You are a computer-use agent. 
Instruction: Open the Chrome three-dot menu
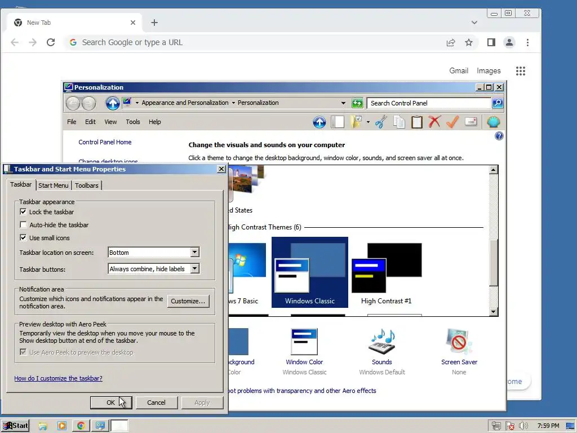[527, 42]
